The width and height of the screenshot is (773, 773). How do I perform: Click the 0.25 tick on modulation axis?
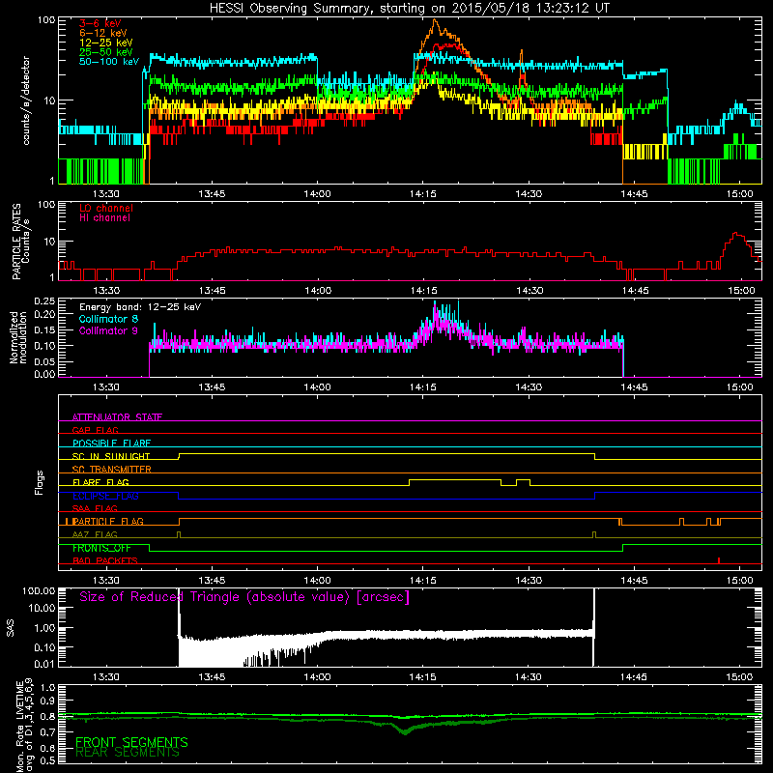[x=44, y=301]
